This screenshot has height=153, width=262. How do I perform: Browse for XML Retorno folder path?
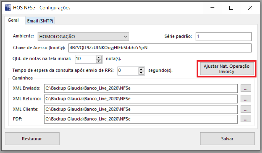pos(246,99)
